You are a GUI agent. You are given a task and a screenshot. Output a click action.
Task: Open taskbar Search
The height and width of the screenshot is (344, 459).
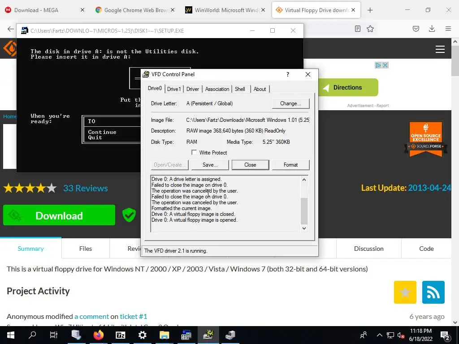[x=32, y=335]
